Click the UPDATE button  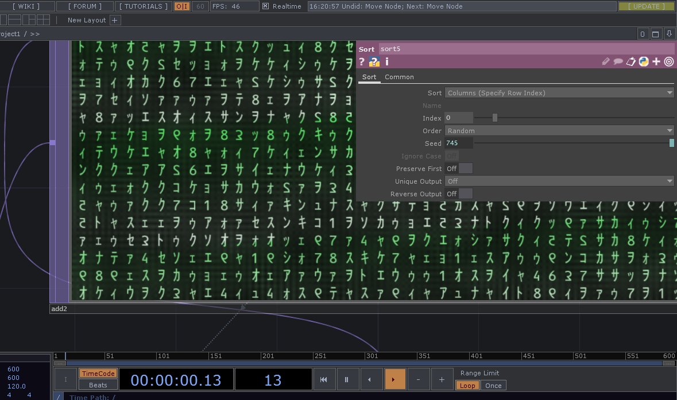(x=647, y=6)
